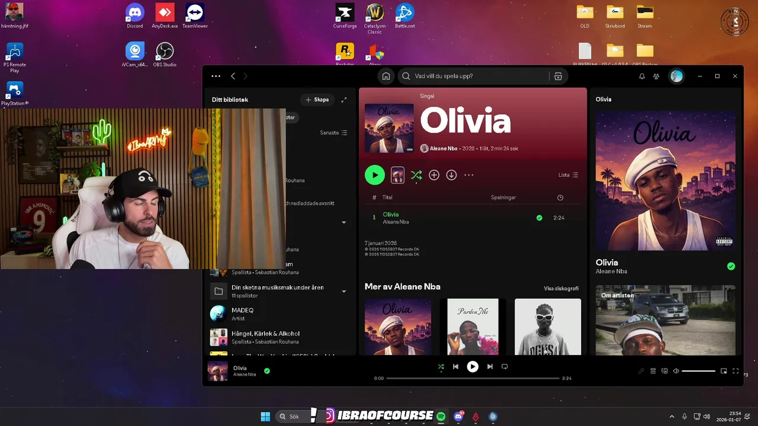
Task: Adjust the volume slider
Action: coord(698,371)
